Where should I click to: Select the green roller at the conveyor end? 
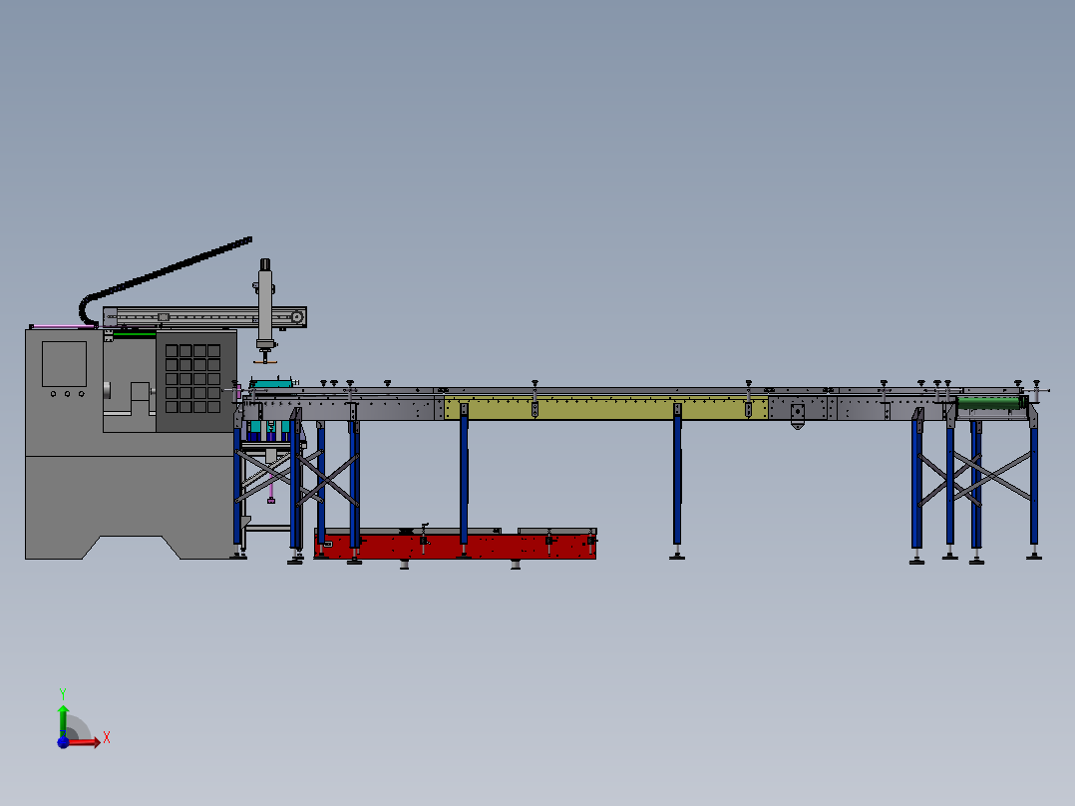[988, 403]
